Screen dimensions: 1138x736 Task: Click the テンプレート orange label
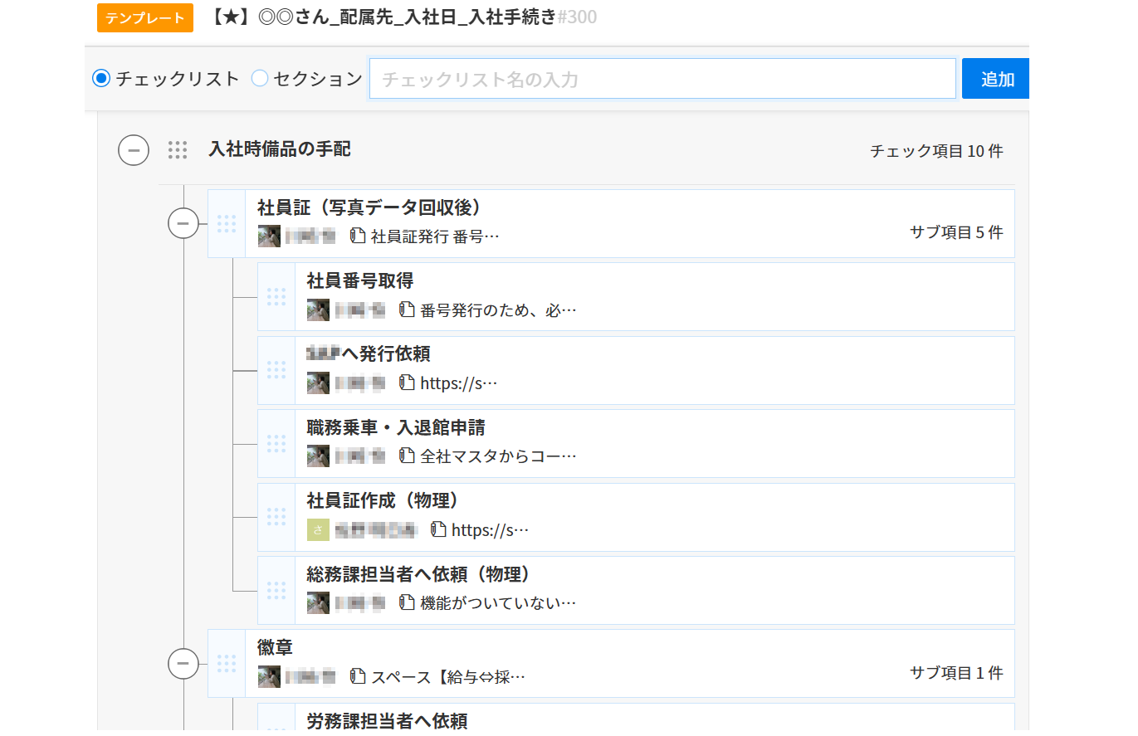[145, 17]
